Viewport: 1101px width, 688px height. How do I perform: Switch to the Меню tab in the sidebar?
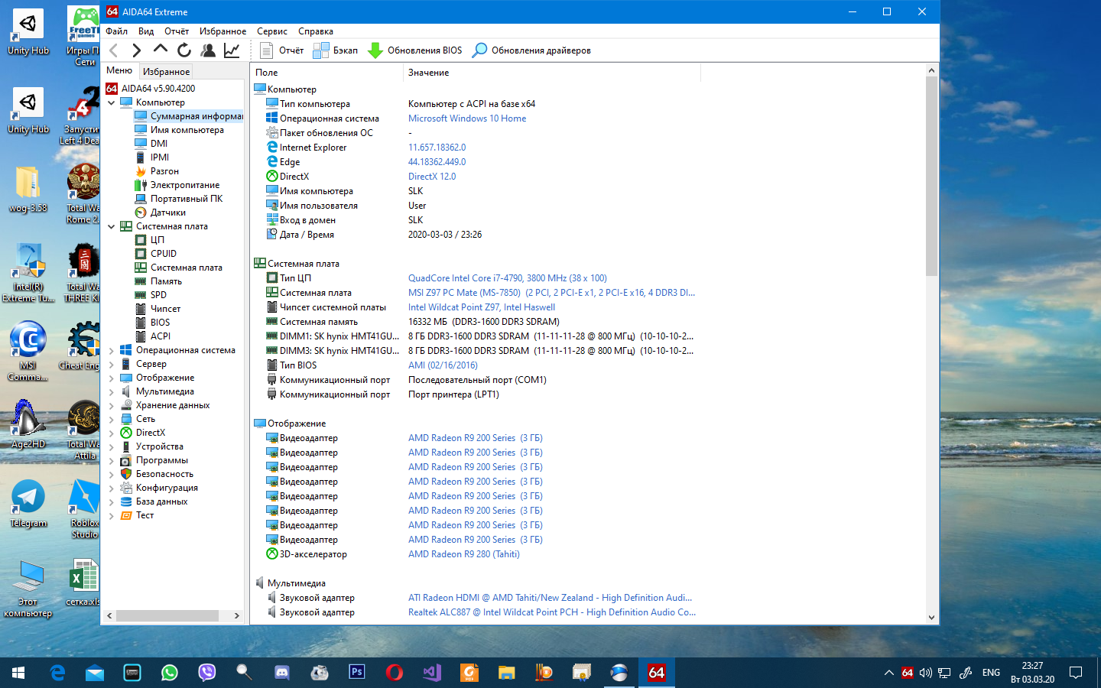[x=119, y=70]
